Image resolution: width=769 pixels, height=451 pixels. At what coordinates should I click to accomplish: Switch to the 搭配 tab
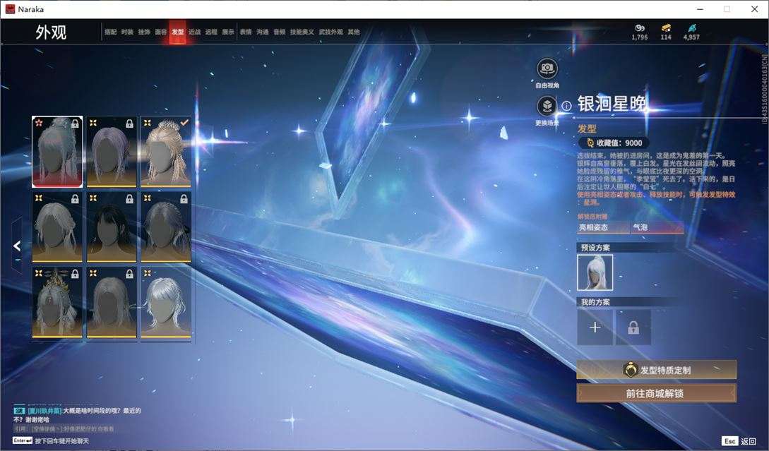110,32
